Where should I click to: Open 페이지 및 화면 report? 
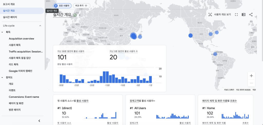point(16,103)
